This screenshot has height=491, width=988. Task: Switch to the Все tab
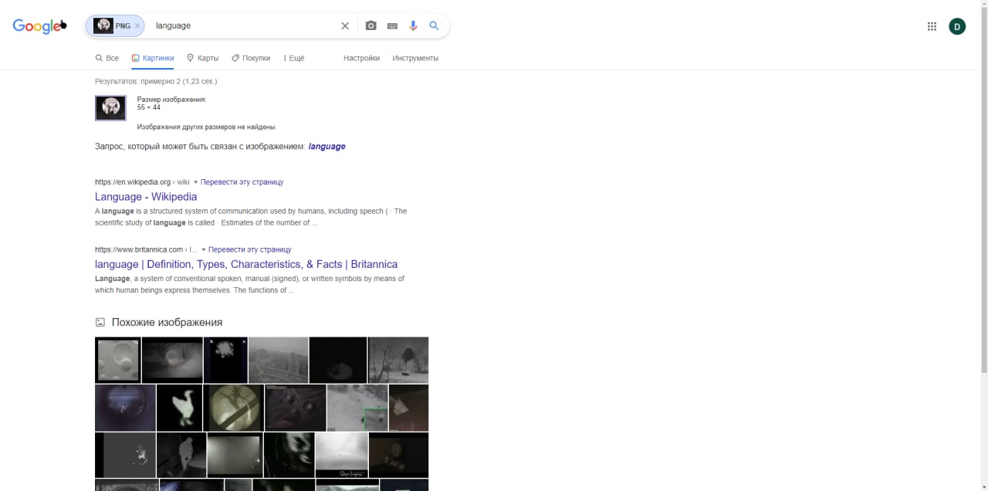coord(107,58)
